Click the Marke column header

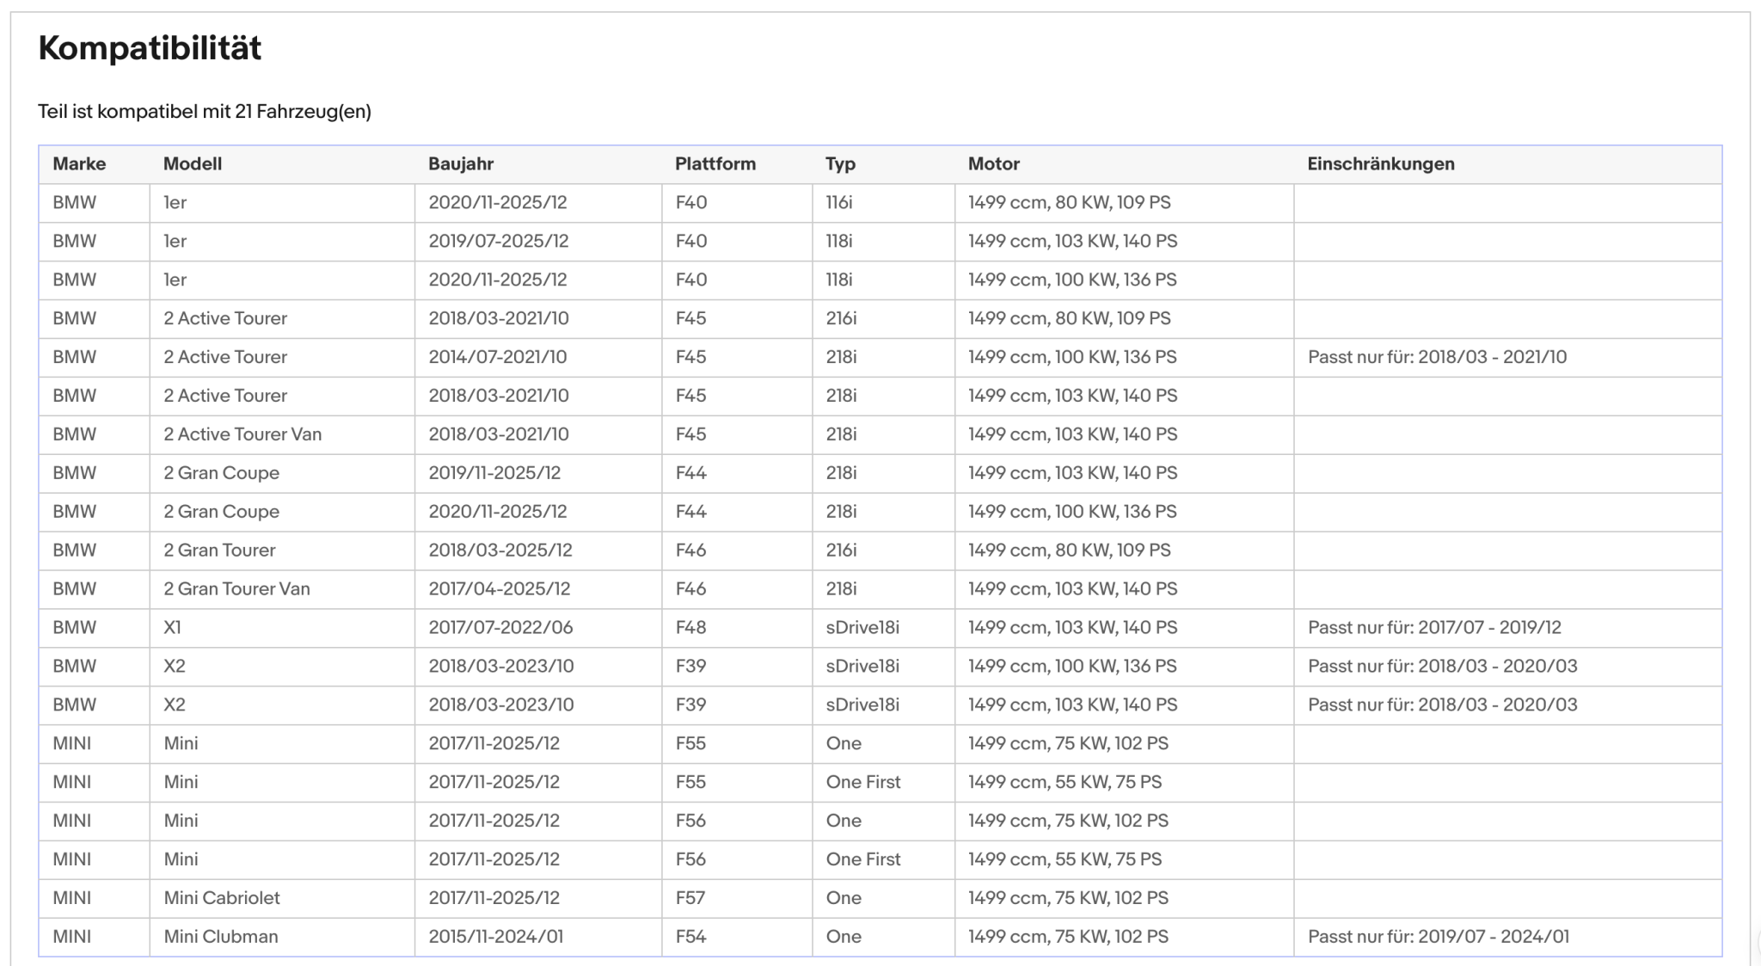79,163
